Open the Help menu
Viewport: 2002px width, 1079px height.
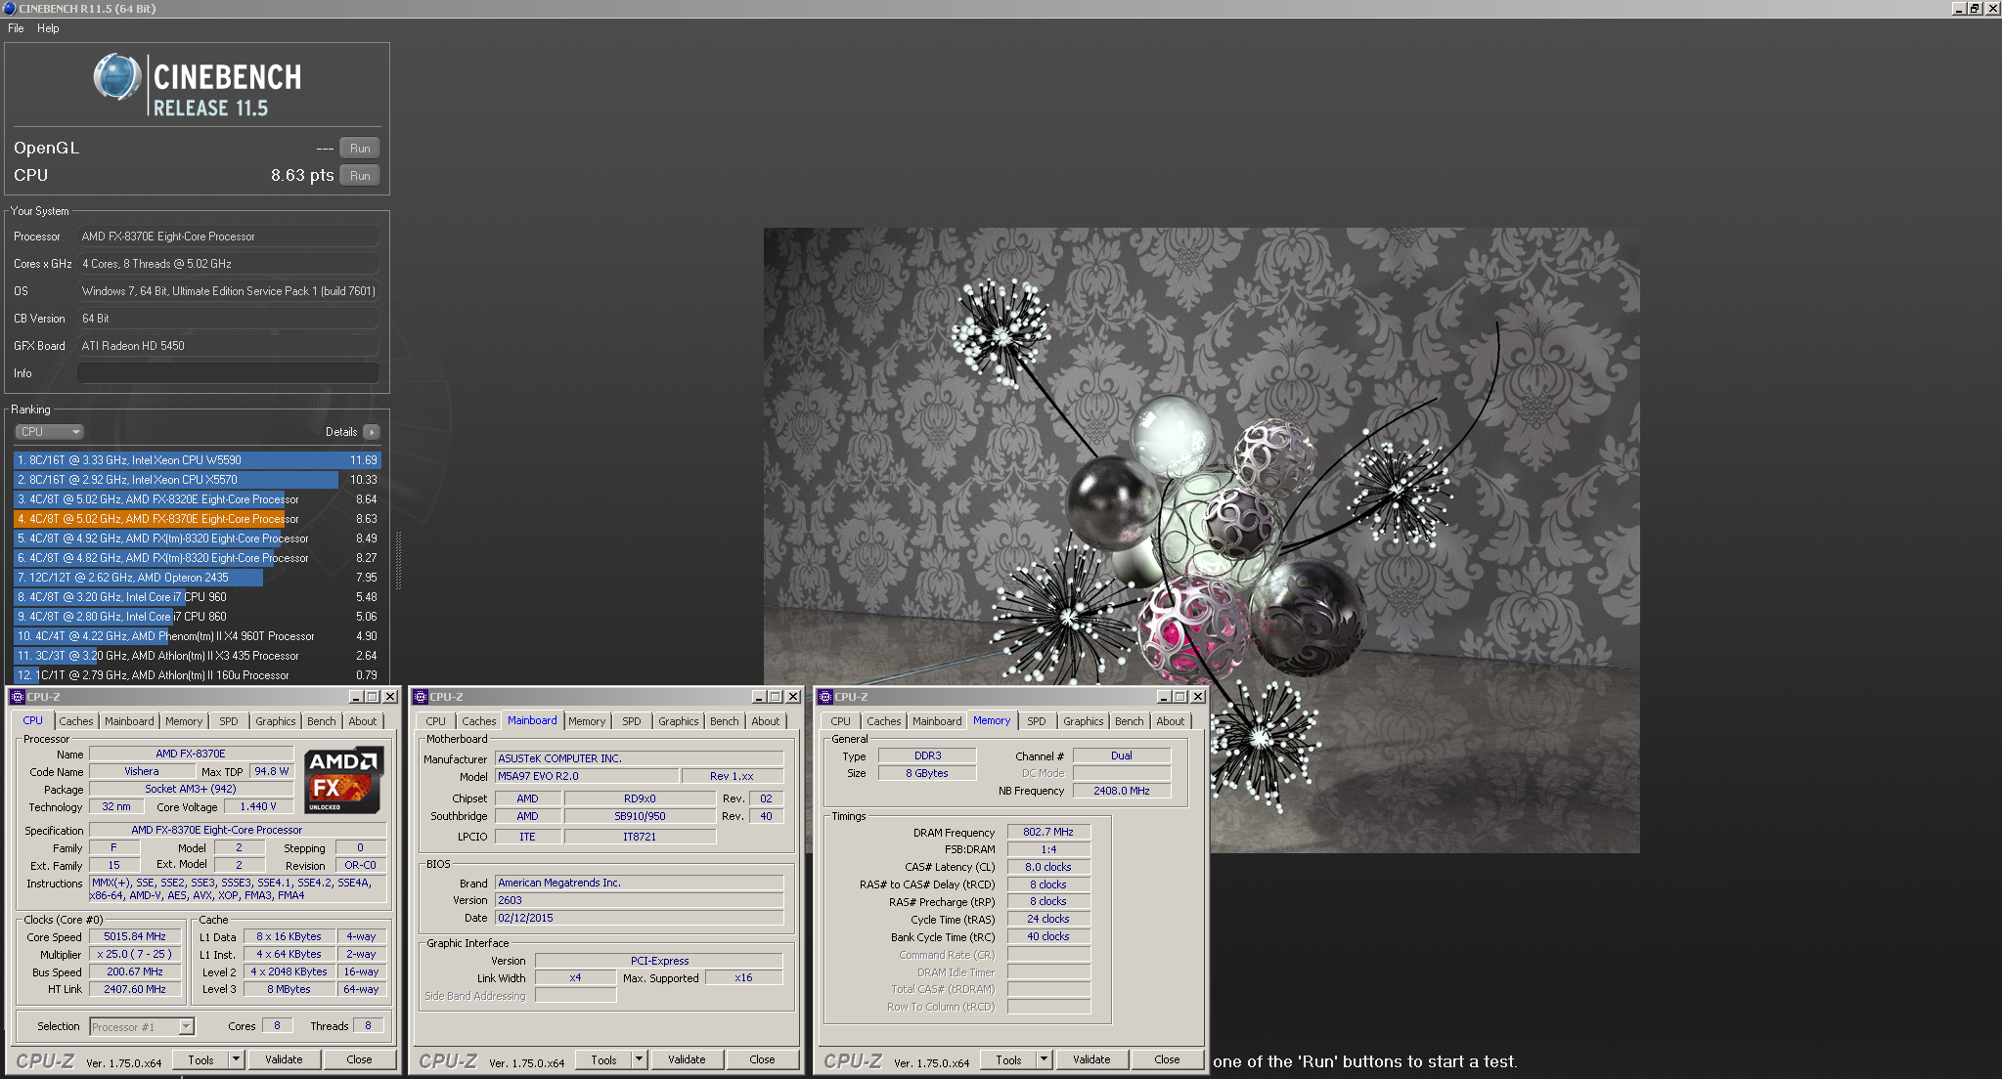click(48, 28)
